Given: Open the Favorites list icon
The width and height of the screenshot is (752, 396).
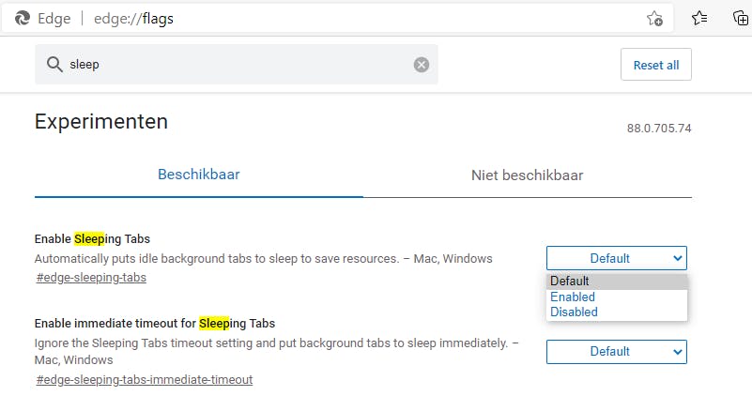Looking at the screenshot, I should pyautogui.click(x=699, y=18).
